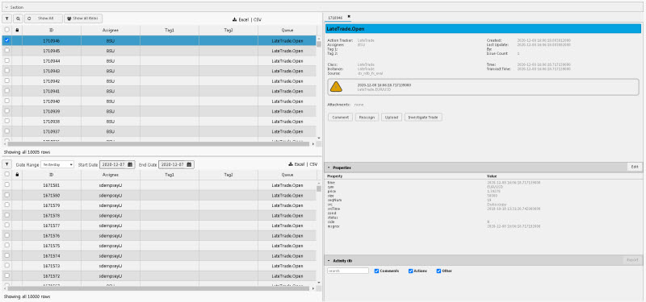This screenshot has height=302, width=646.
Task: Open the Start Date calendar picker icon
Action: pos(130,164)
